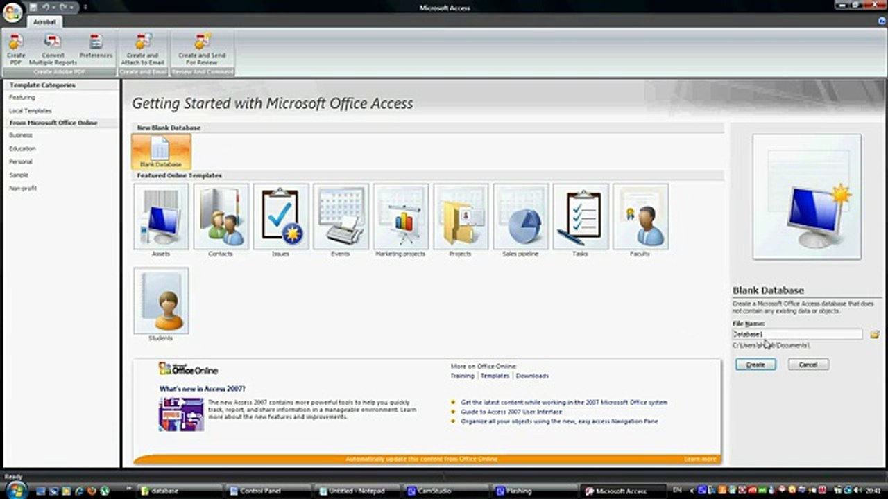This screenshot has height=499, width=888.
Task: Open the Undo history dropdown arrow
Action: pos(53,7)
